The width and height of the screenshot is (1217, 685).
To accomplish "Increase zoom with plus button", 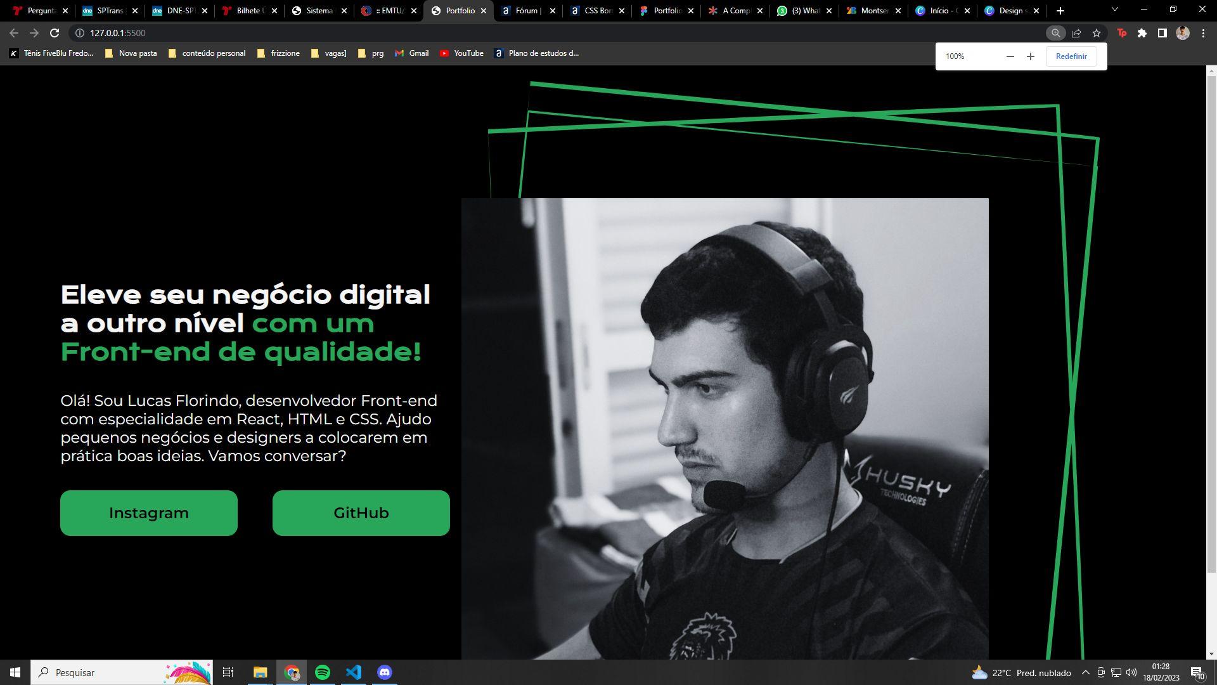I will point(1031,56).
